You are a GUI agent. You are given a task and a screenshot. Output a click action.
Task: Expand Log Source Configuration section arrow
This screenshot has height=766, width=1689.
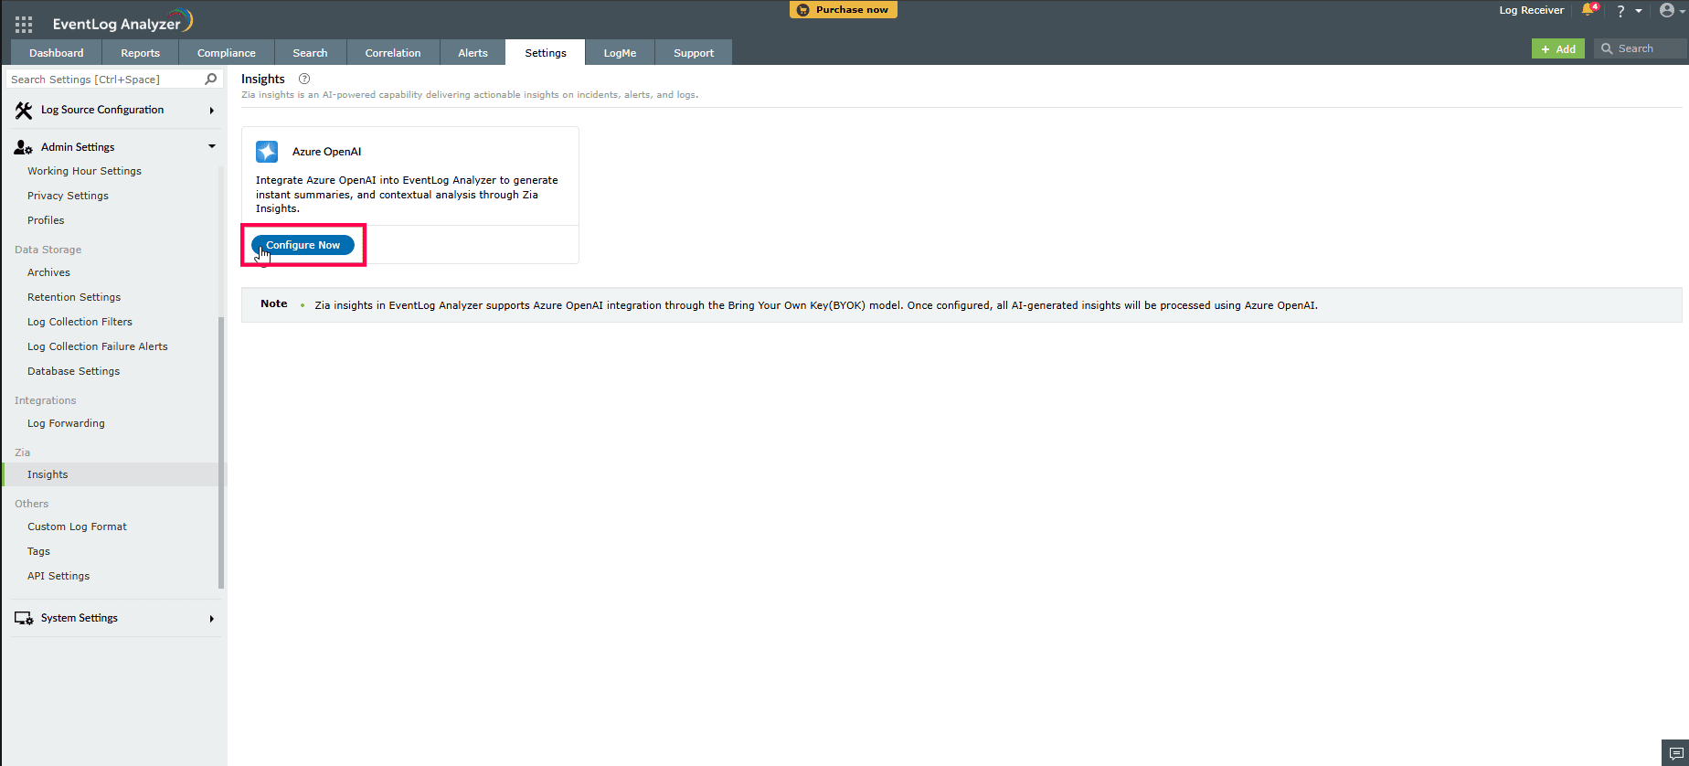[212, 111]
